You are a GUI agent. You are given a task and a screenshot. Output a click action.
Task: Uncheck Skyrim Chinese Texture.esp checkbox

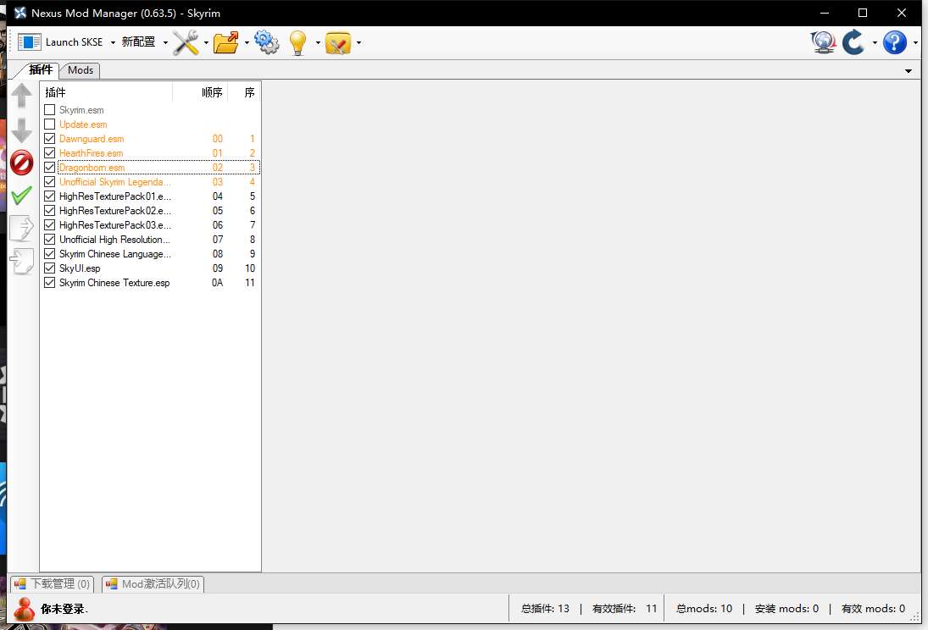50,283
